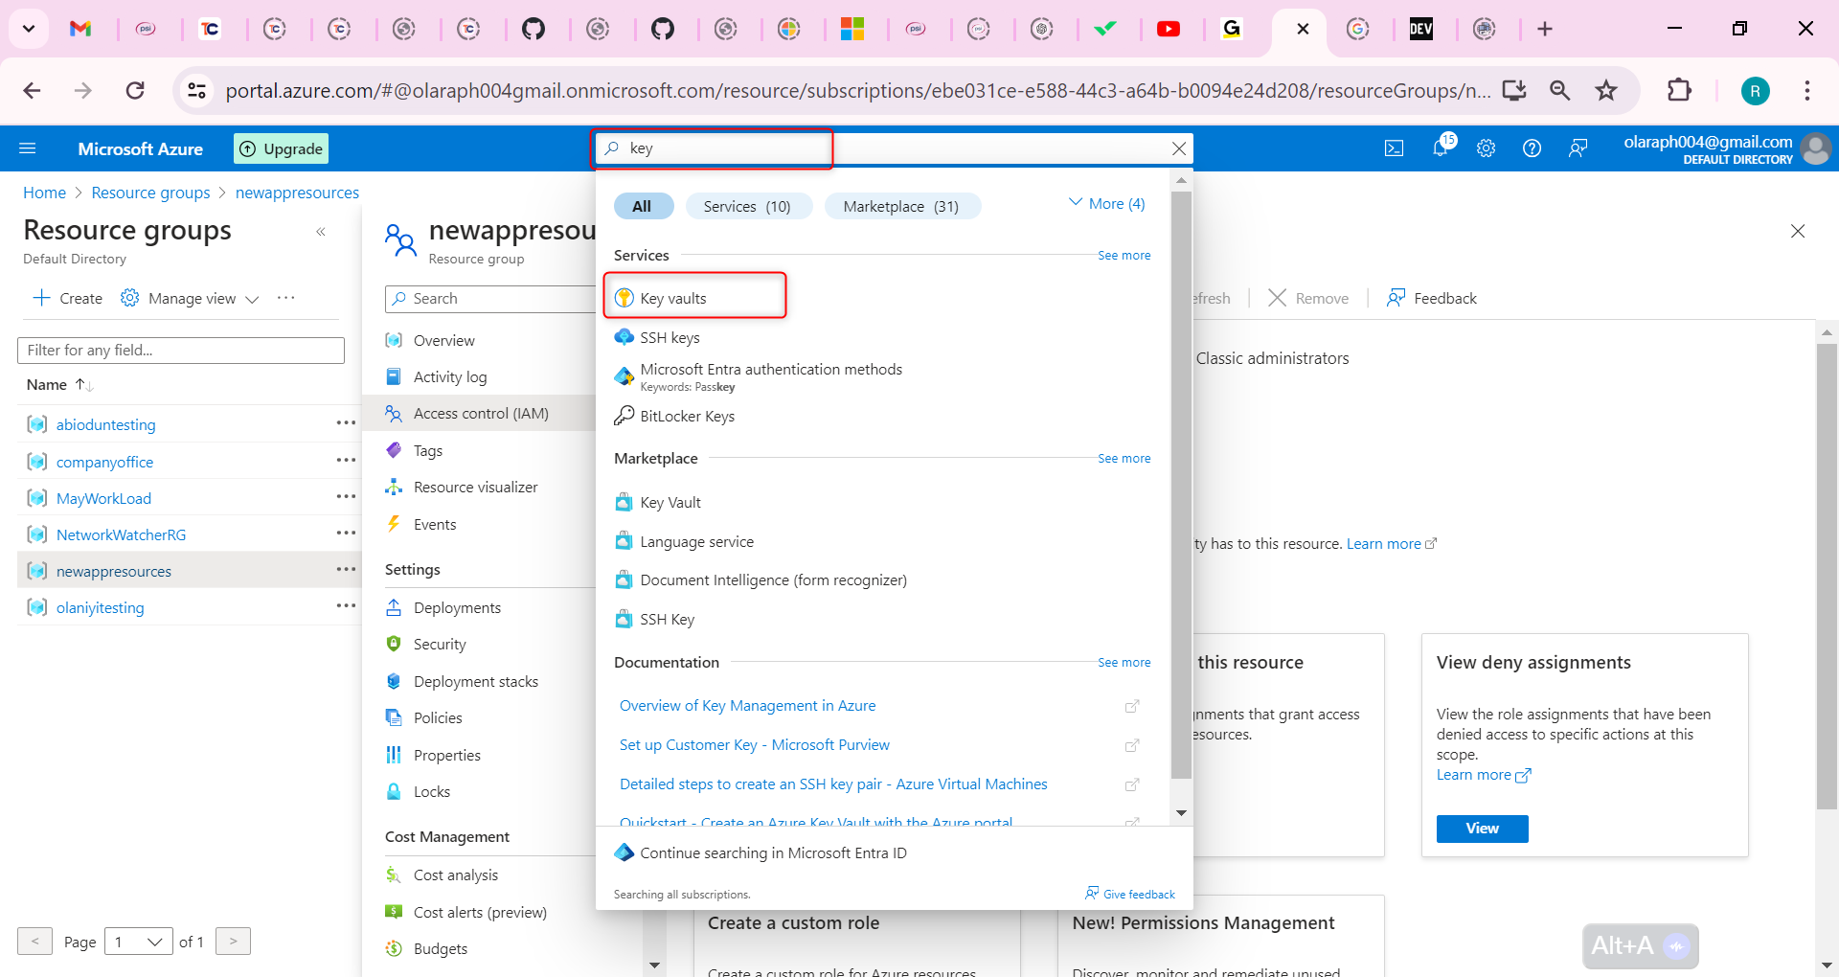Click See more next to Services
The image size is (1839, 977).
[1124, 256]
